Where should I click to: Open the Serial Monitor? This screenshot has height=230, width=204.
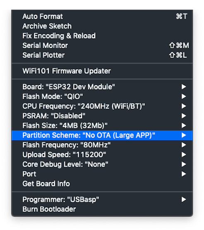[102, 45]
